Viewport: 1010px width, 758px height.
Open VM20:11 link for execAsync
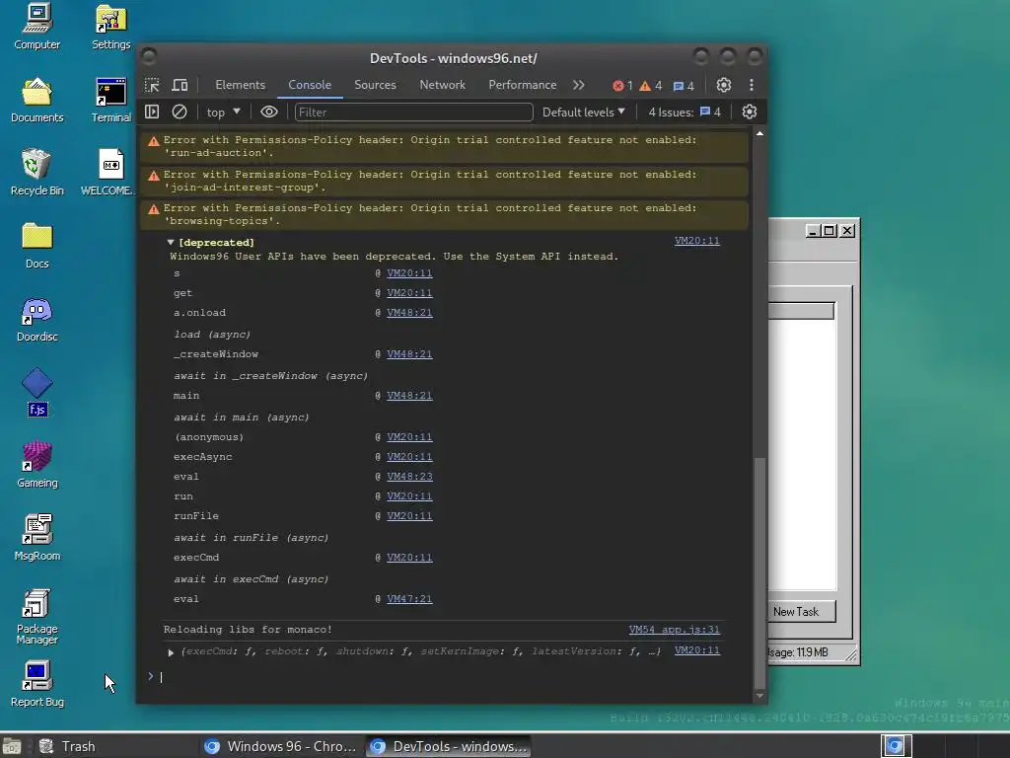click(409, 456)
